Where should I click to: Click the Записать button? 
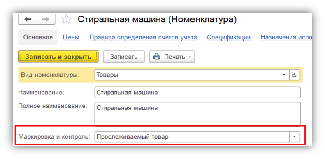click(x=124, y=57)
